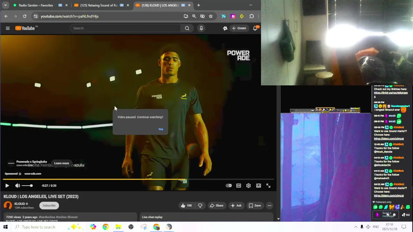The height and width of the screenshot is (232, 413).
Task: Toggle autoplay switch in player
Action: pyautogui.click(x=229, y=186)
